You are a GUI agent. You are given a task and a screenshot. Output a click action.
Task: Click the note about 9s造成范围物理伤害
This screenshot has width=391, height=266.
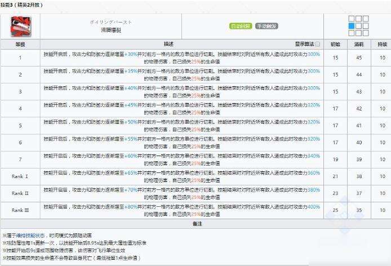64,250
